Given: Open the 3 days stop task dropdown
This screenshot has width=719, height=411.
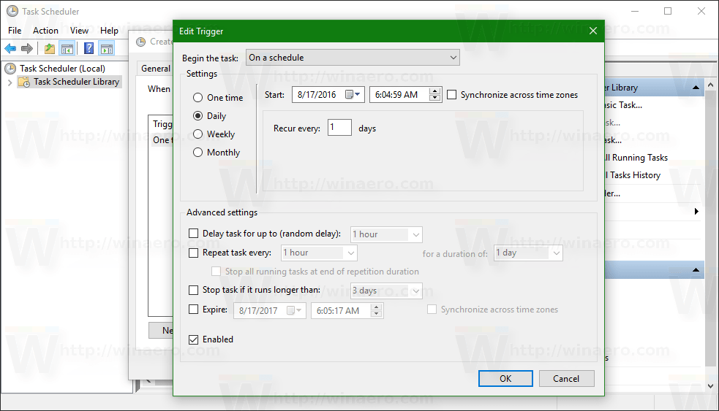Looking at the screenshot, I should pos(386,291).
